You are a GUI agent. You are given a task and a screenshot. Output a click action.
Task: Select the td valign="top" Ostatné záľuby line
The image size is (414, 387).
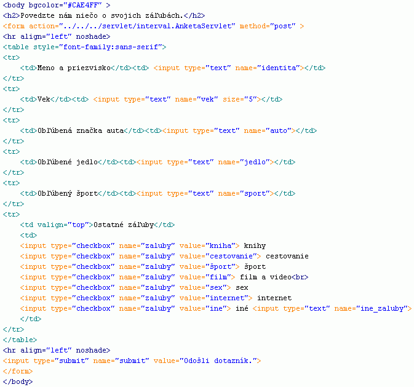click(x=97, y=225)
